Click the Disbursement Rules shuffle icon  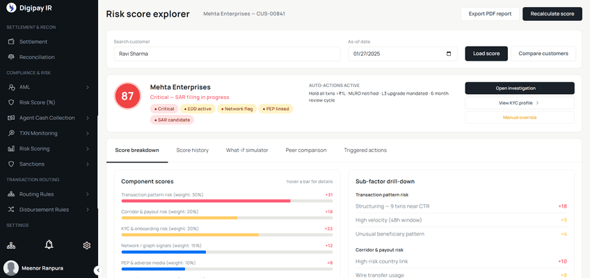pyautogui.click(x=11, y=210)
